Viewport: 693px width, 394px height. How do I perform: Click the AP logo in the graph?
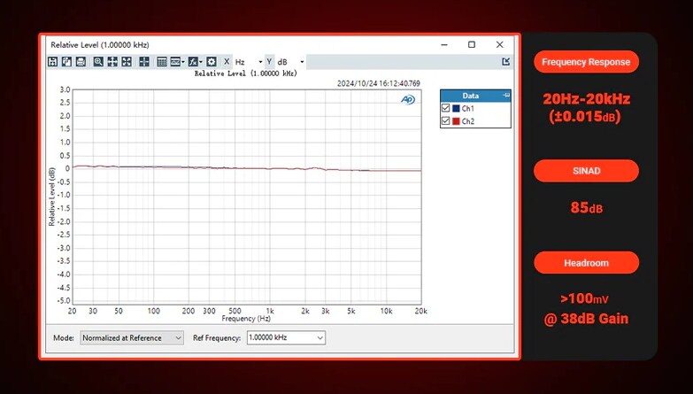408,100
